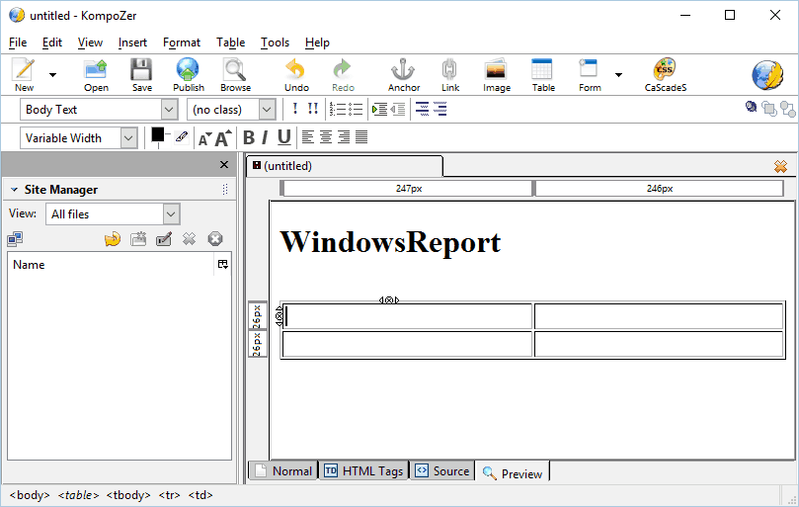The image size is (799, 507).
Task: Close the Site Manager sidebar
Action: pos(223,165)
